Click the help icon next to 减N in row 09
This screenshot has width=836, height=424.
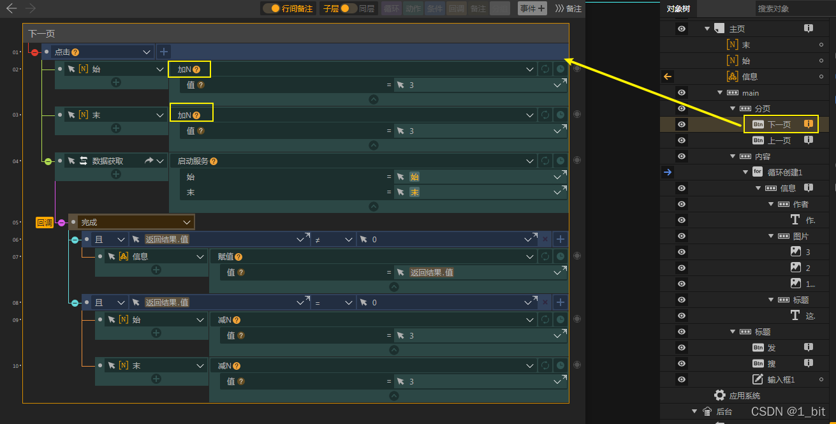(237, 320)
